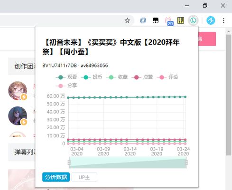The width and height of the screenshot is (232, 190).
Task: Click the blue swirl extension icon
Action: coord(143,20)
